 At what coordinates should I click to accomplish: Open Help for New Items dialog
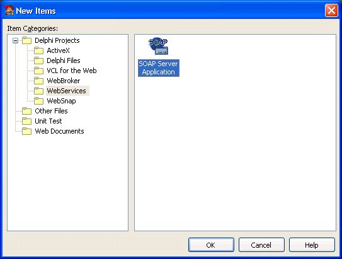(312, 245)
